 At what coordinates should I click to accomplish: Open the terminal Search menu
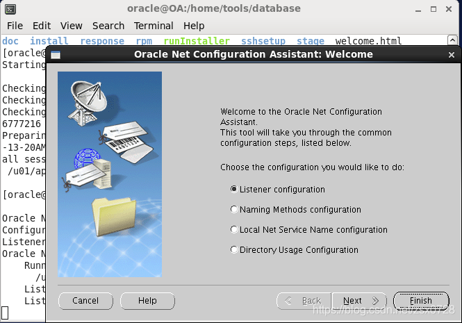point(108,26)
